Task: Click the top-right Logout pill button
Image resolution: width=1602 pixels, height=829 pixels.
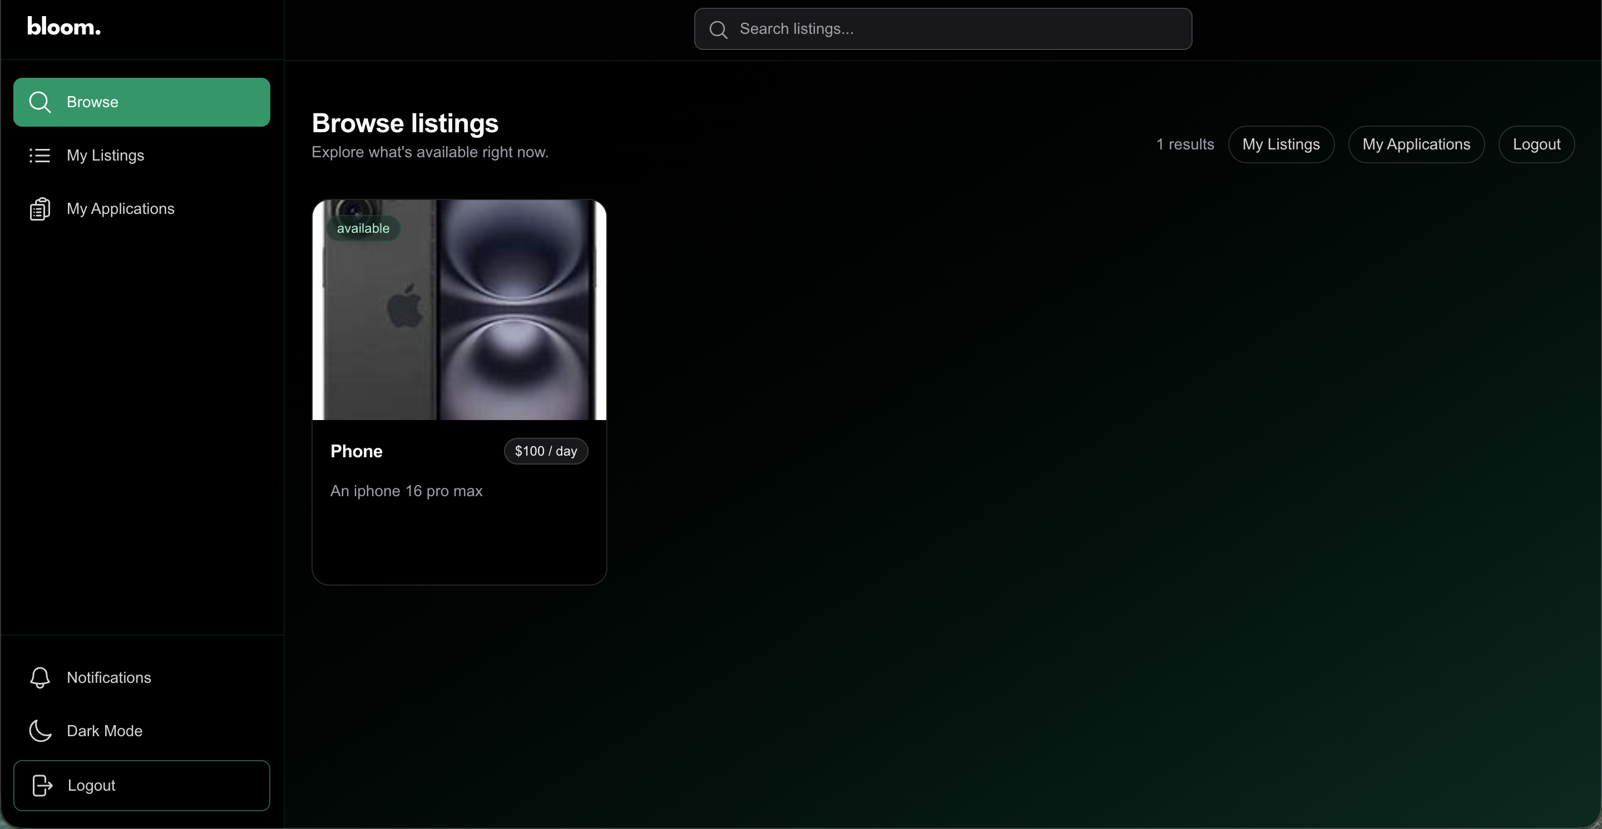Action: click(1536, 144)
